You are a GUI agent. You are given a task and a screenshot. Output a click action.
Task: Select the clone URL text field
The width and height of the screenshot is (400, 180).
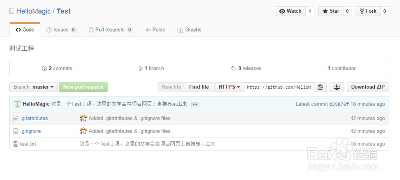[x=279, y=87]
